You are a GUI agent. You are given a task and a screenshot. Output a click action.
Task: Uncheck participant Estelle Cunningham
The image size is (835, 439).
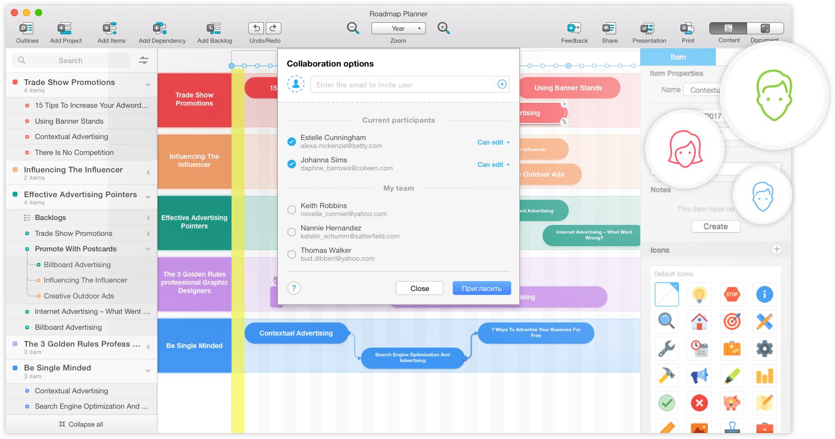pos(292,142)
